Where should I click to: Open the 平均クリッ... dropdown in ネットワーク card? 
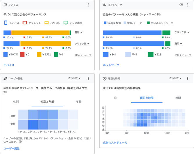[x=183, y=55]
